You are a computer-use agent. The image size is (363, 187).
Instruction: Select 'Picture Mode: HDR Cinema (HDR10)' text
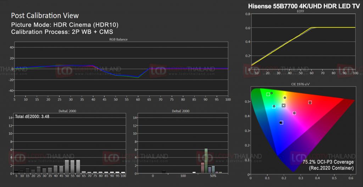click(65, 25)
